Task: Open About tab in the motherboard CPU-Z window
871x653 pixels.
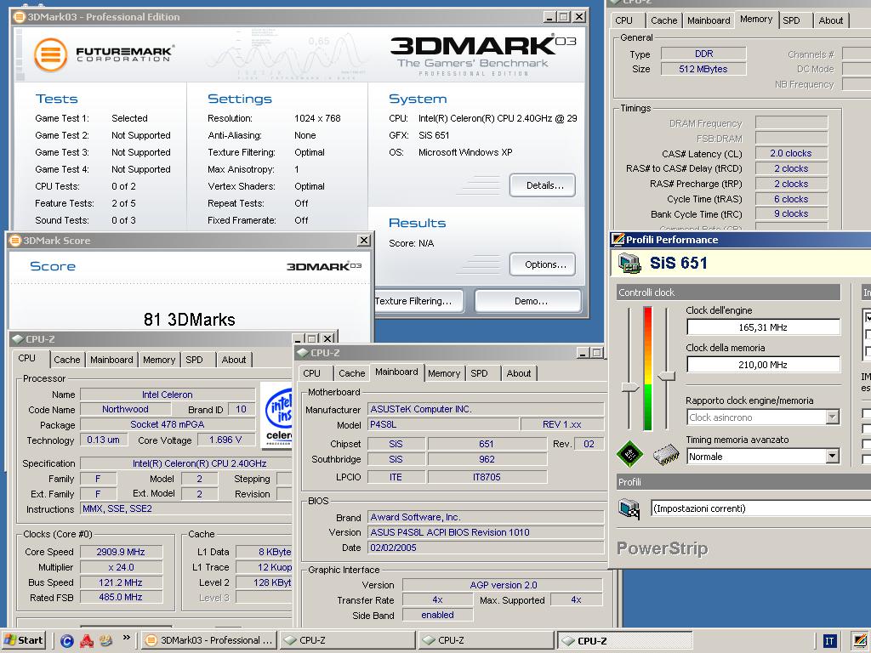Action: pyautogui.click(x=519, y=374)
